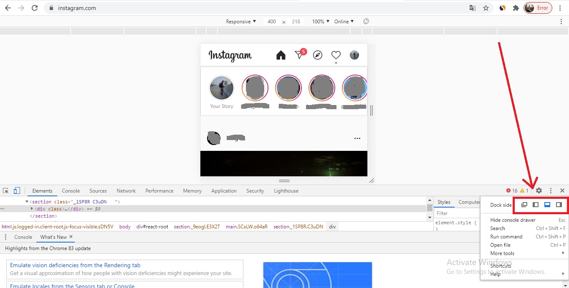Viewport: 569px width, 288px height.
Task: Close the What's New drawer tab
Action: (71, 237)
